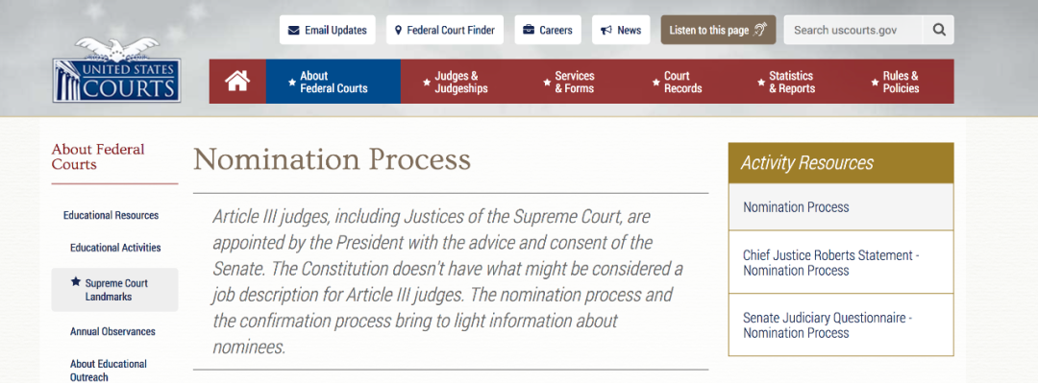Click the megaphone News icon
Image resolution: width=1038 pixels, height=383 pixels.
tap(605, 31)
